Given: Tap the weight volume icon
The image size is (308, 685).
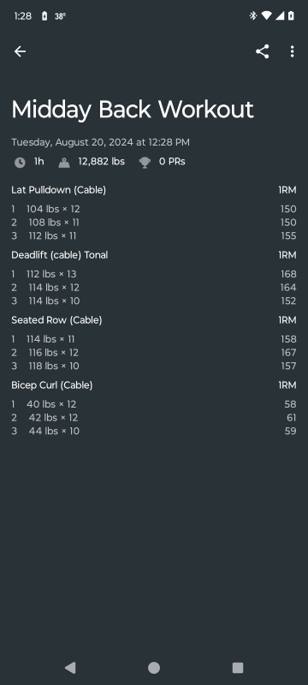Looking at the screenshot, I should coord(64,163).
